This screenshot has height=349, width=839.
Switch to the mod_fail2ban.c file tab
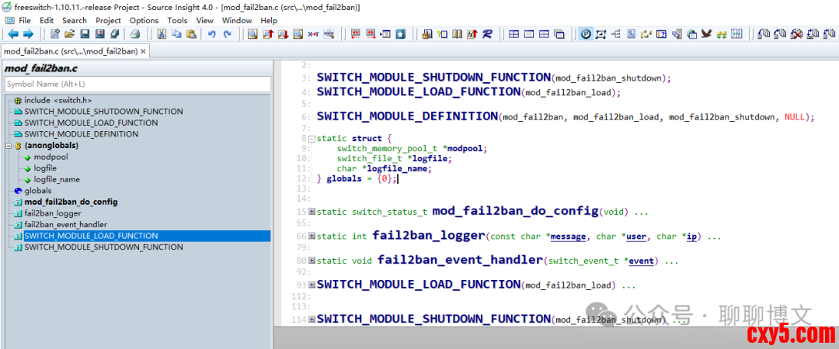(x=70, y=51)
